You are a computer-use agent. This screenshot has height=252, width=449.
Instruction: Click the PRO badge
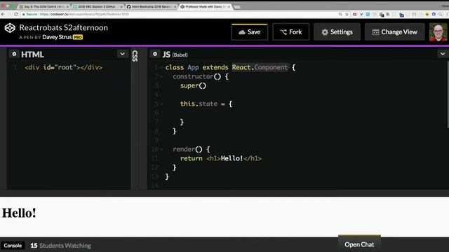click(78, 37)
